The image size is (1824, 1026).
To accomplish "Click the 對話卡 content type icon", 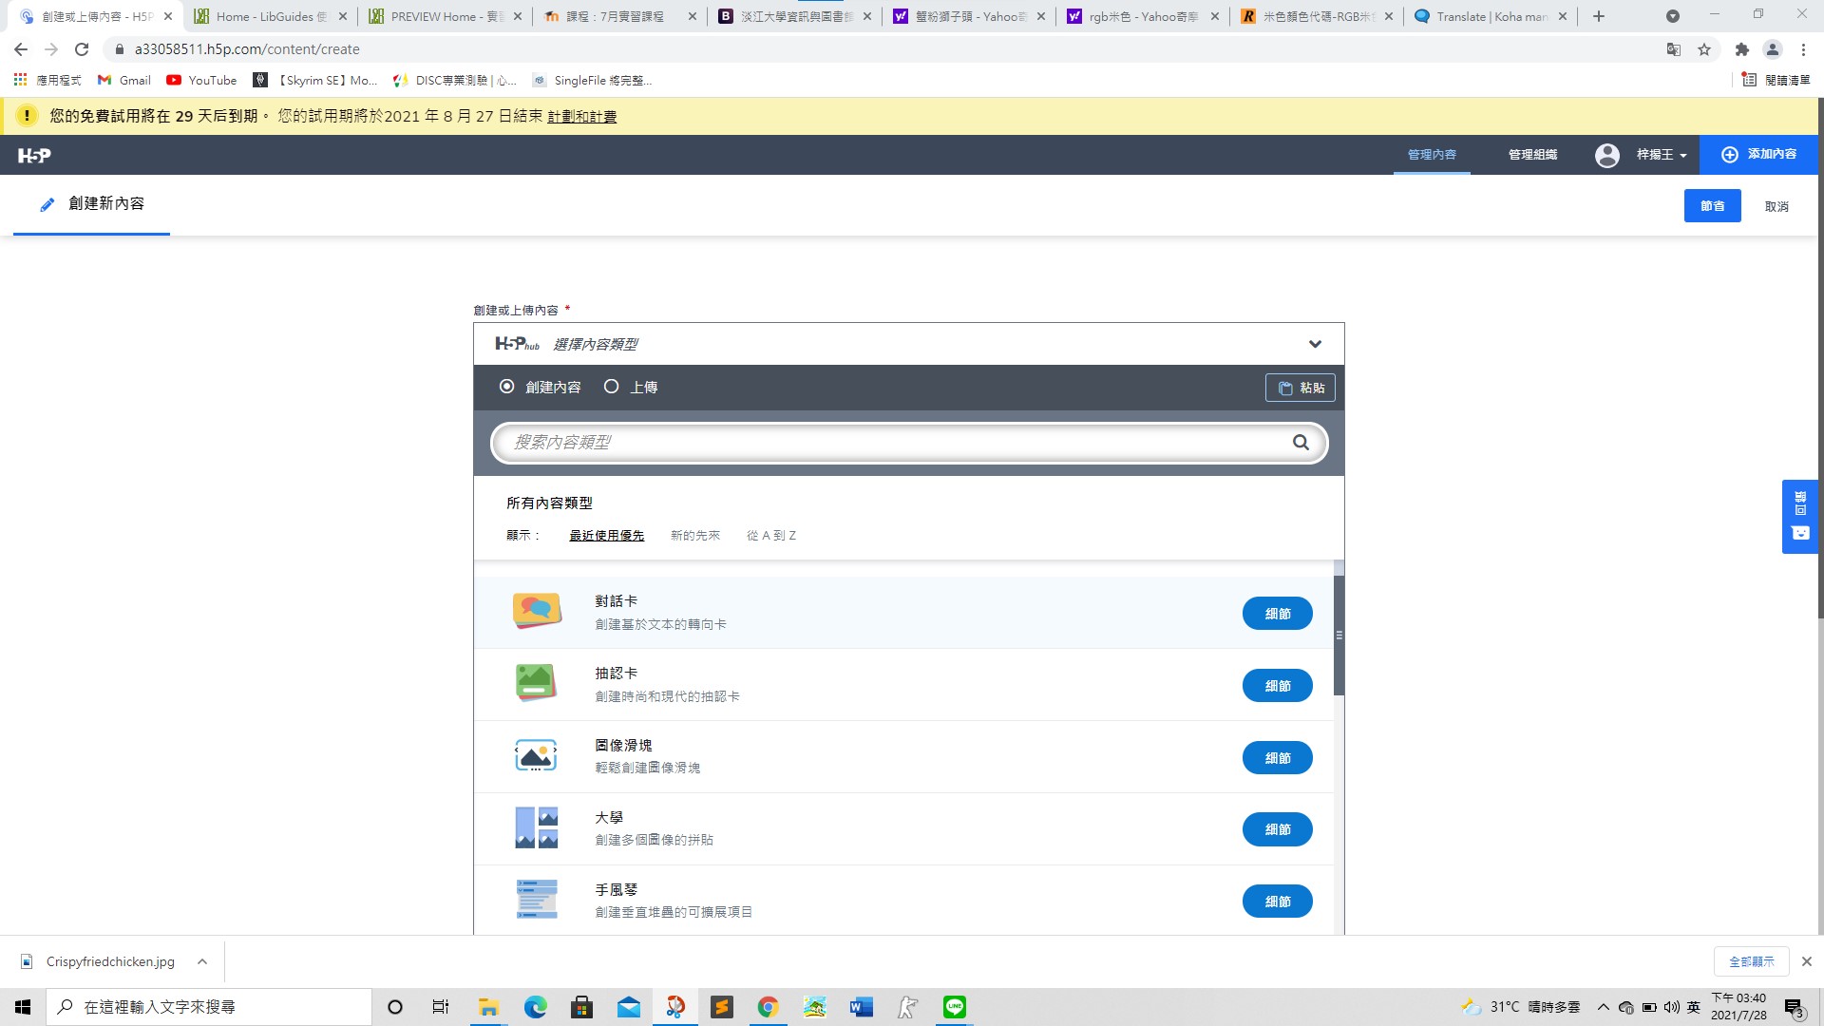I will tap(536, 612).
